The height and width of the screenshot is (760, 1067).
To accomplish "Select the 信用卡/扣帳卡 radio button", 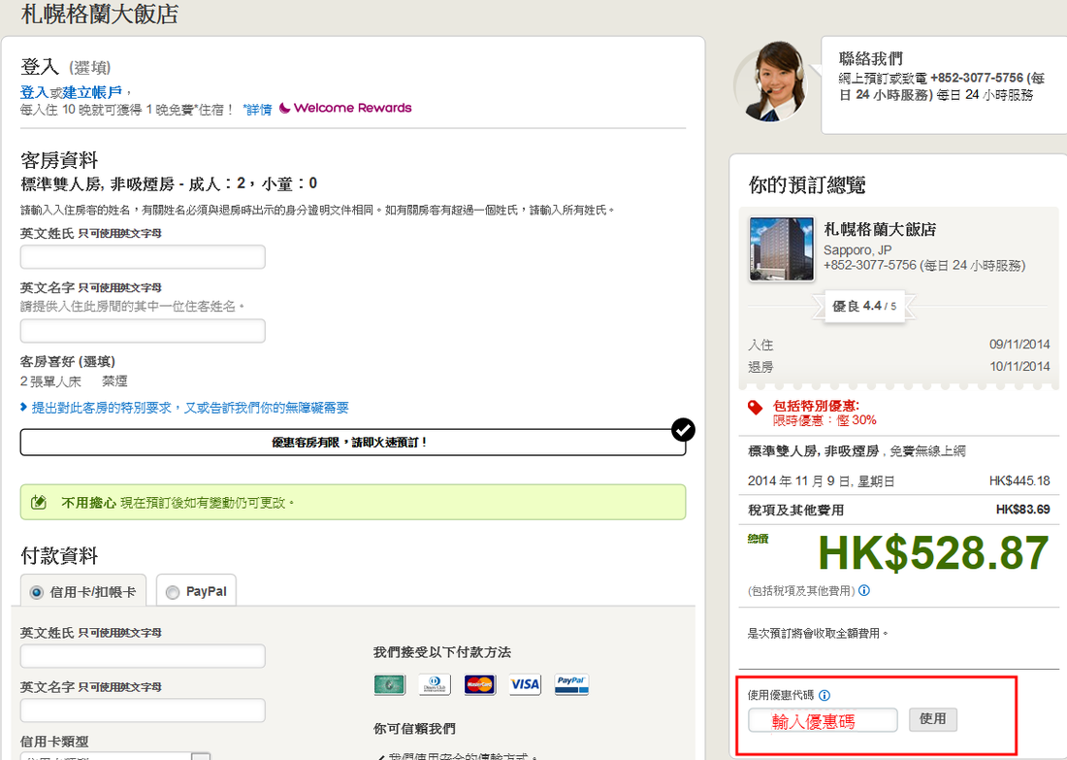I will (37, 591).
